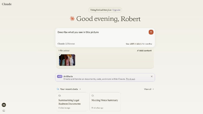Image resolution: width=203 pixels, height=114 pixels.
Task: Collapse Your recent chats section
Action: 80,89
